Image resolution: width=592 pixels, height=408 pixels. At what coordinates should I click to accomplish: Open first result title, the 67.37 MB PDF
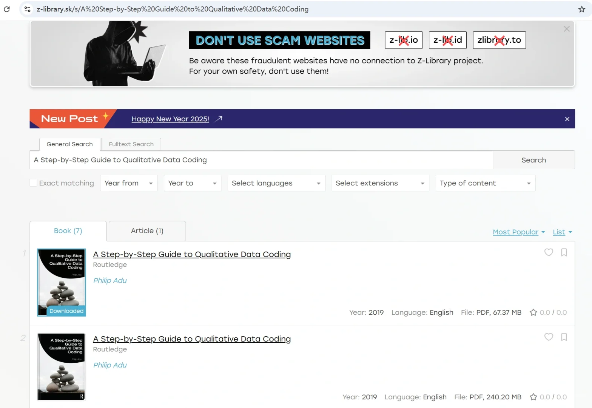point(192,254)
